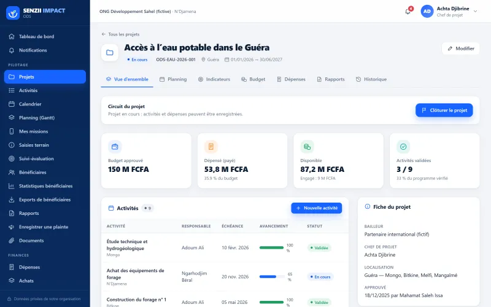Click the 53,8 M FCFA spent amount
The width and height of the screenshot is (491, 307).
[x=226, y=169]
